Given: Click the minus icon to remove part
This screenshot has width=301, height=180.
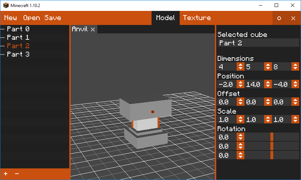Looking at the screenshot, I should 17,174.
